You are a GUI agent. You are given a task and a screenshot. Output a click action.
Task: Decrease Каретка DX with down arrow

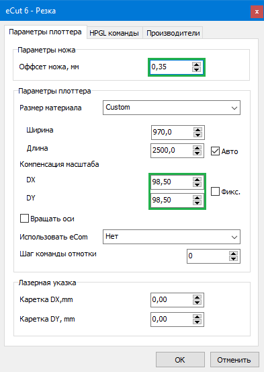click(197, 303)
